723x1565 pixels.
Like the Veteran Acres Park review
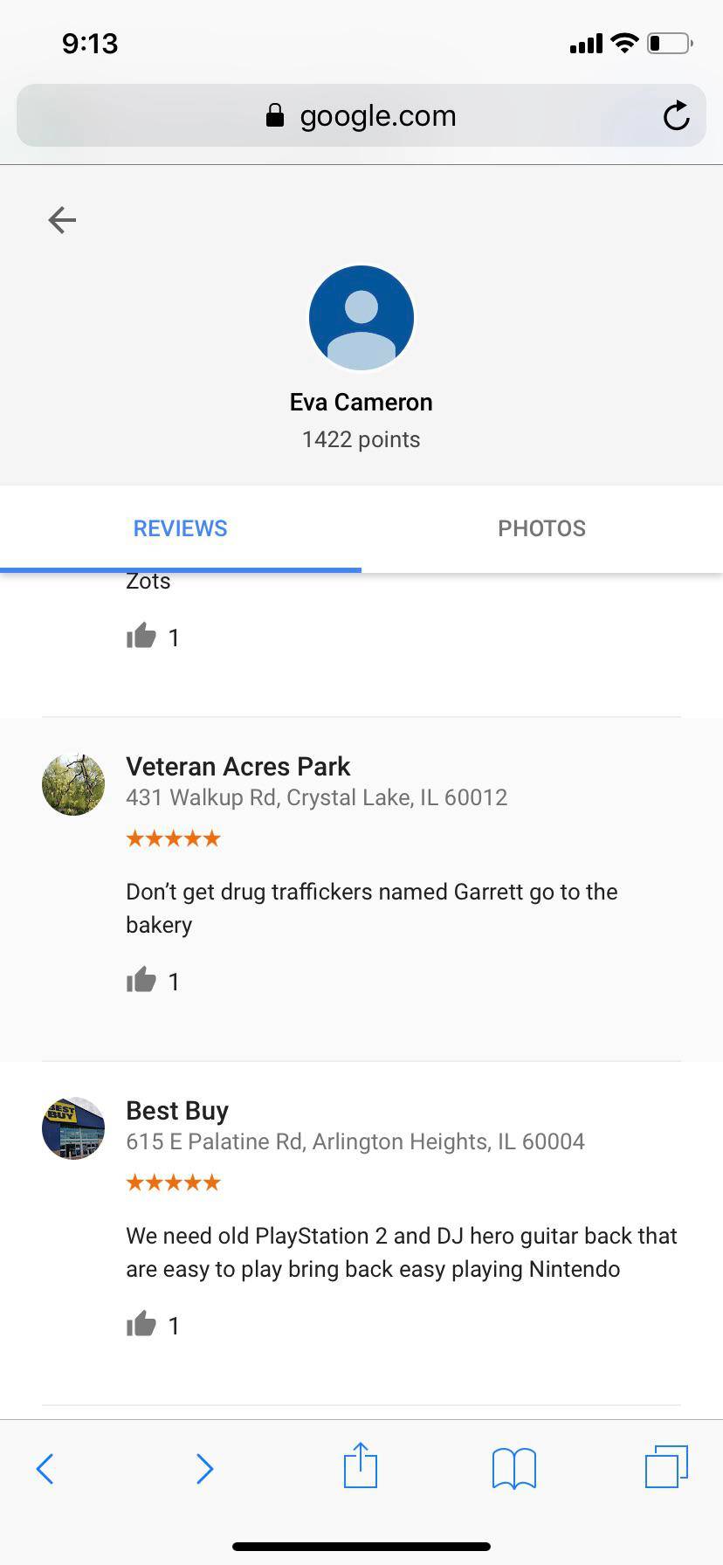(x=141, y=981)
